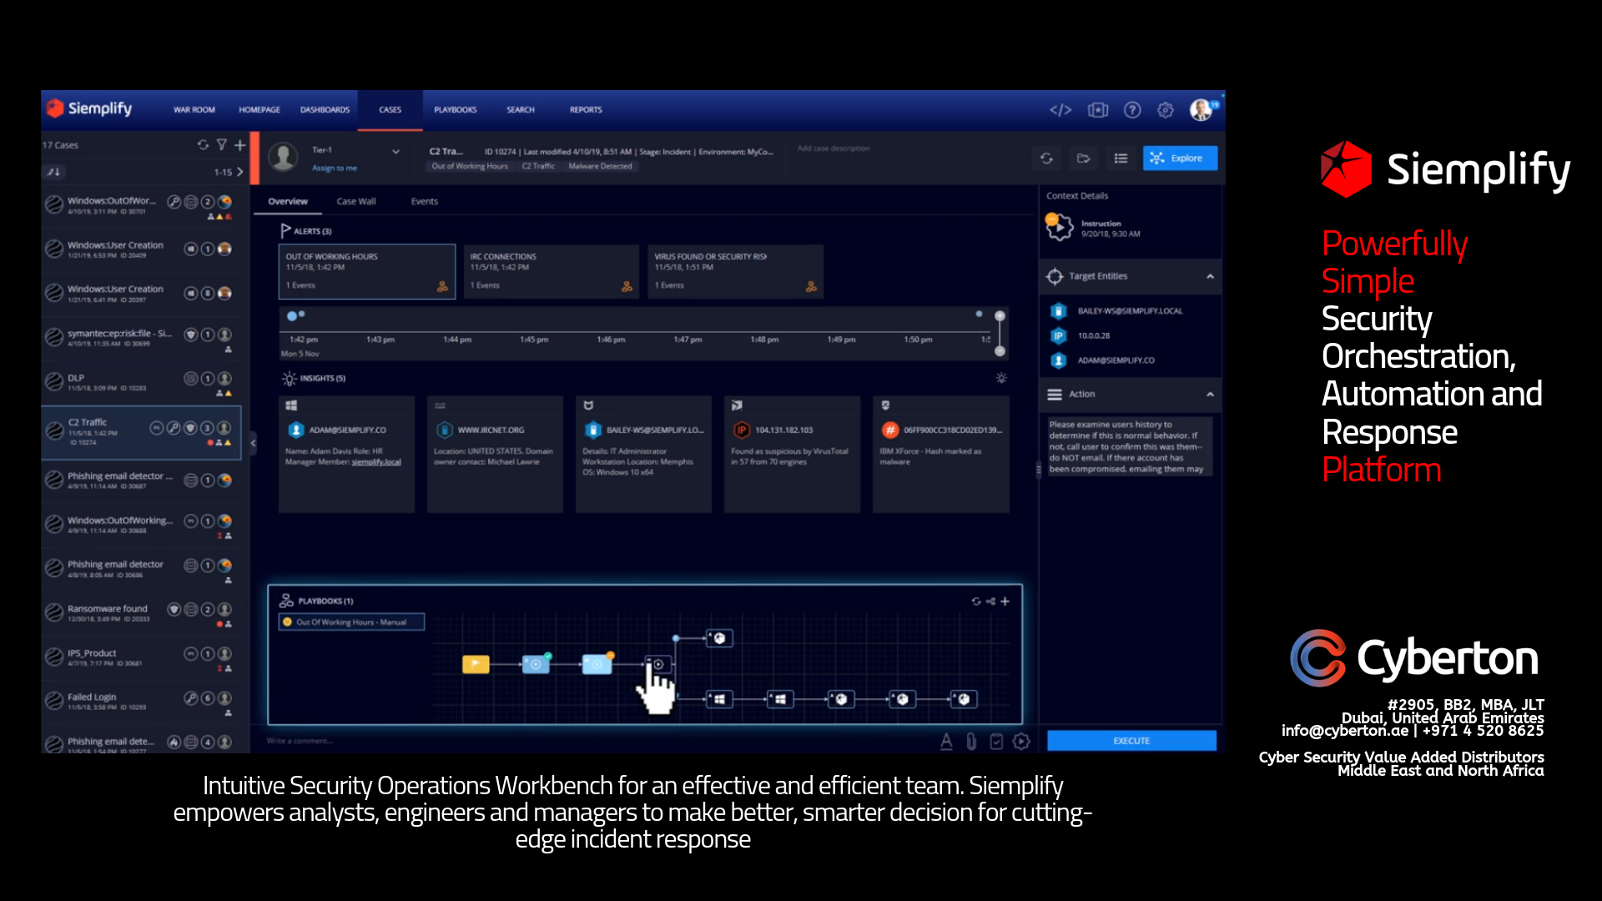Viewport: 1602px width, 901px height.
Task: Click the attachment paperclip icon
Action: (971, 742)
